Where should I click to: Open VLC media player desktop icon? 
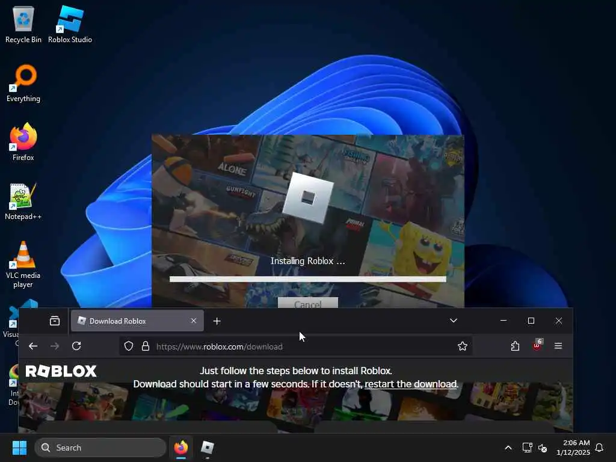23,264
